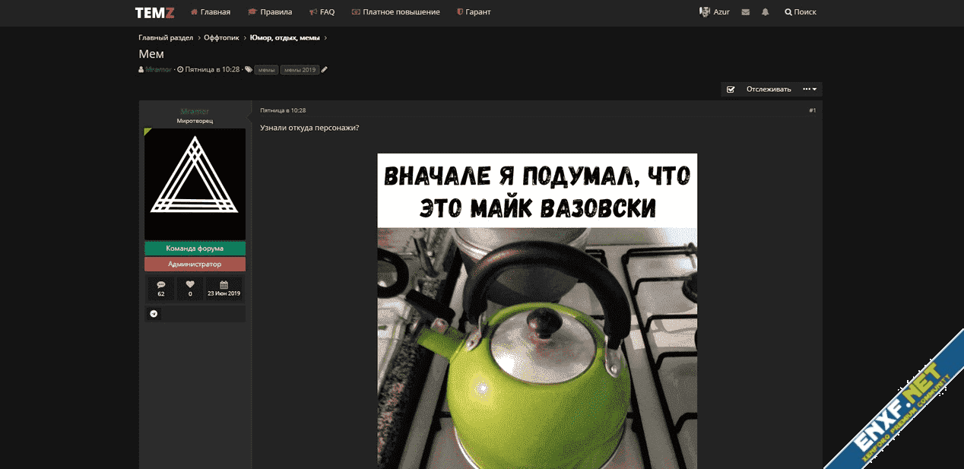Click the calendar join date 23 Июн 2019
Image resolution: width=964 pixels, height=469 pixels.
click(x=224, y=288)
